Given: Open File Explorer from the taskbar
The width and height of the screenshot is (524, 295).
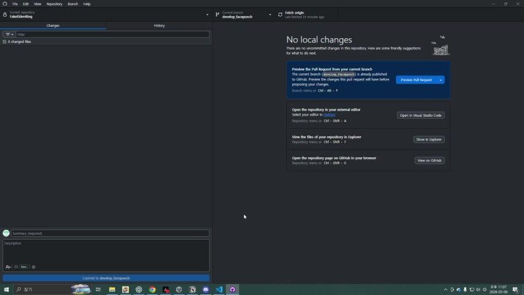Looking at the screenshot, I should coord(112,289).
